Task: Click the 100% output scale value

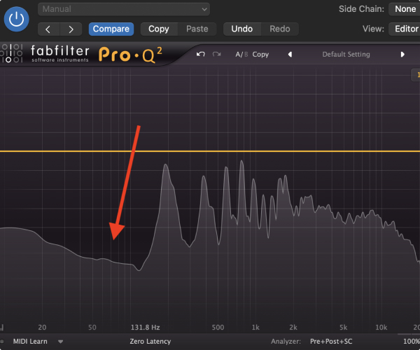Action: coord(412,342)
